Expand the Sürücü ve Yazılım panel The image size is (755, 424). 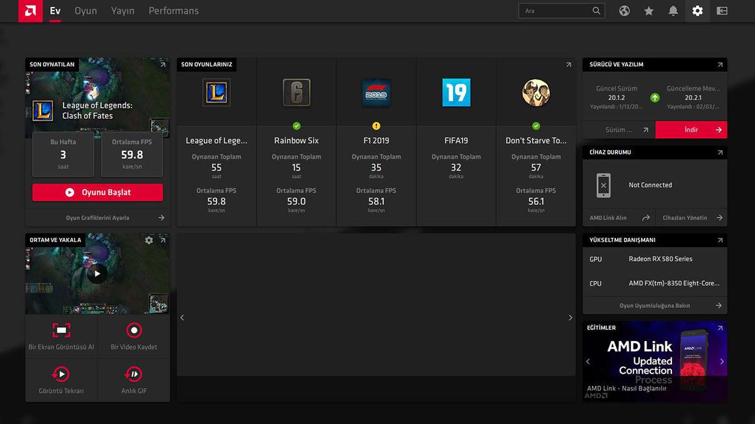[720, 65]
